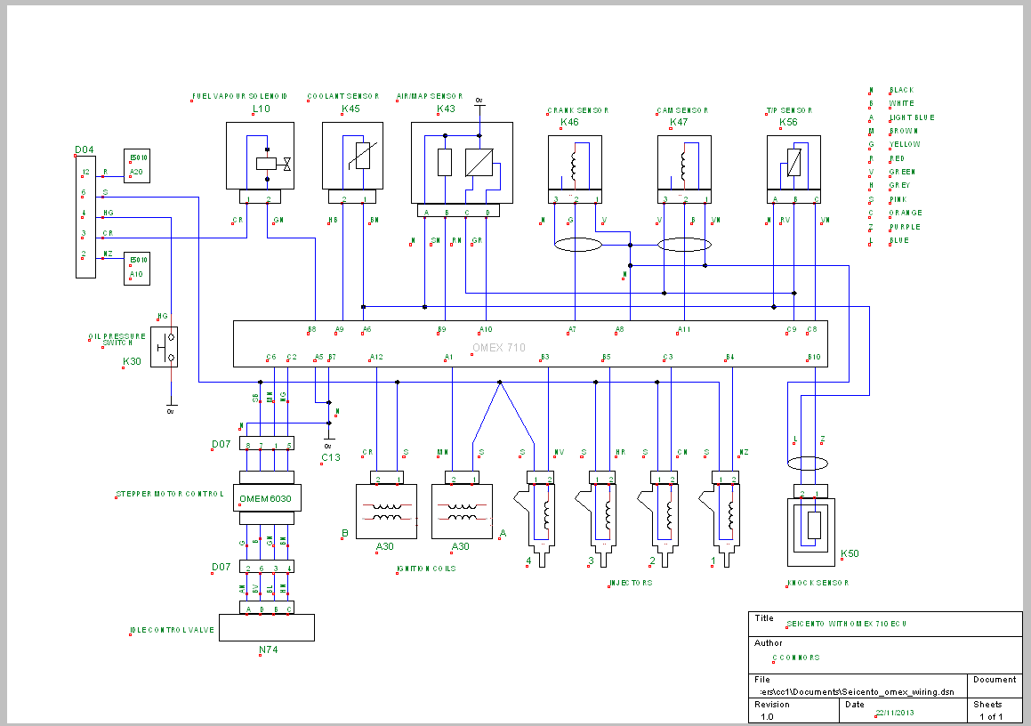Click the cam sensor K47 symbol

pos(684,163)
